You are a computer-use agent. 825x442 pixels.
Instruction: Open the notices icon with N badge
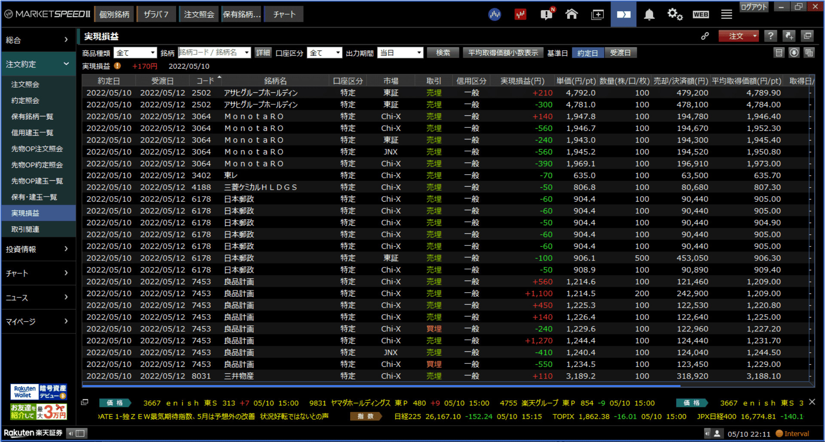coord(547,14)
